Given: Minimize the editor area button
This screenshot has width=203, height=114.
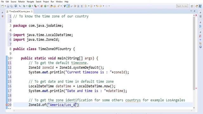Looking at the screenshot, I should click(191, 11).
